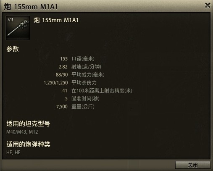The image size is (213, 171).
Task: Click the 口径(毫米) parameter row
Action: tap(77, 59)
